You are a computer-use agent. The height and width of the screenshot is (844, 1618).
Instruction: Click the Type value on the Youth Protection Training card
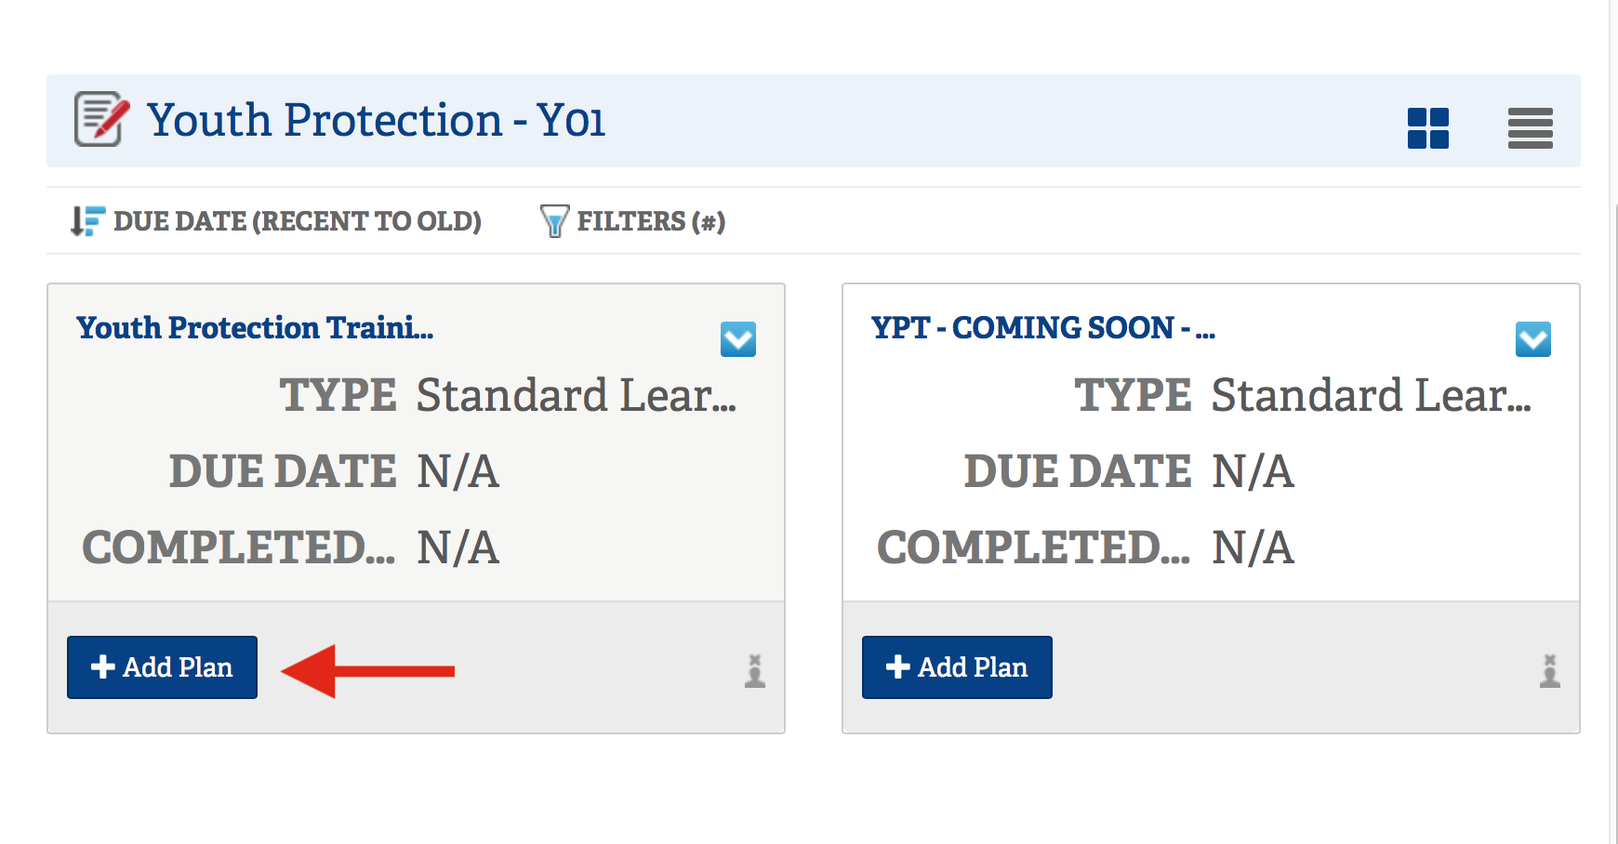(x=576, y=396)
